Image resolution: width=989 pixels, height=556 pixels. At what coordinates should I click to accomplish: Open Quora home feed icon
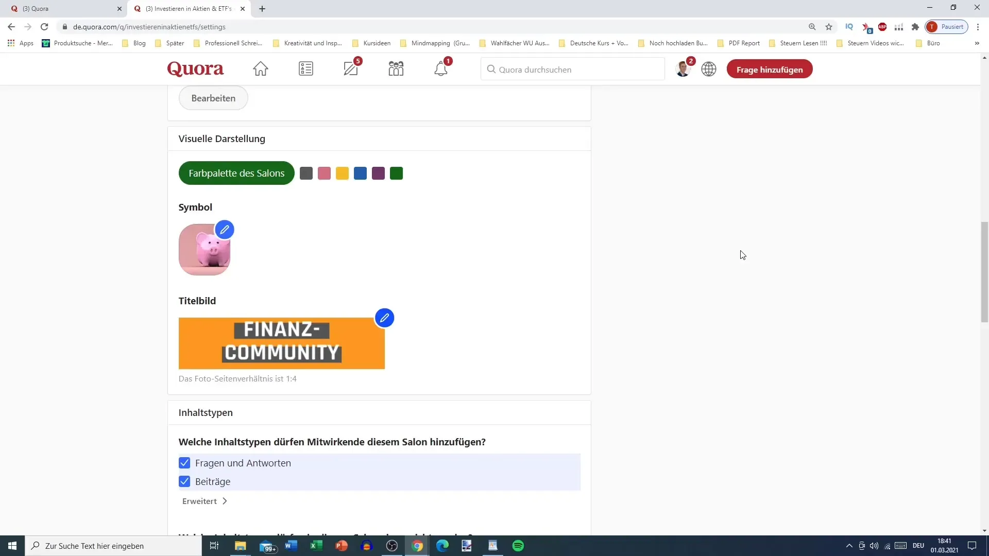click(x=260, y=69)
